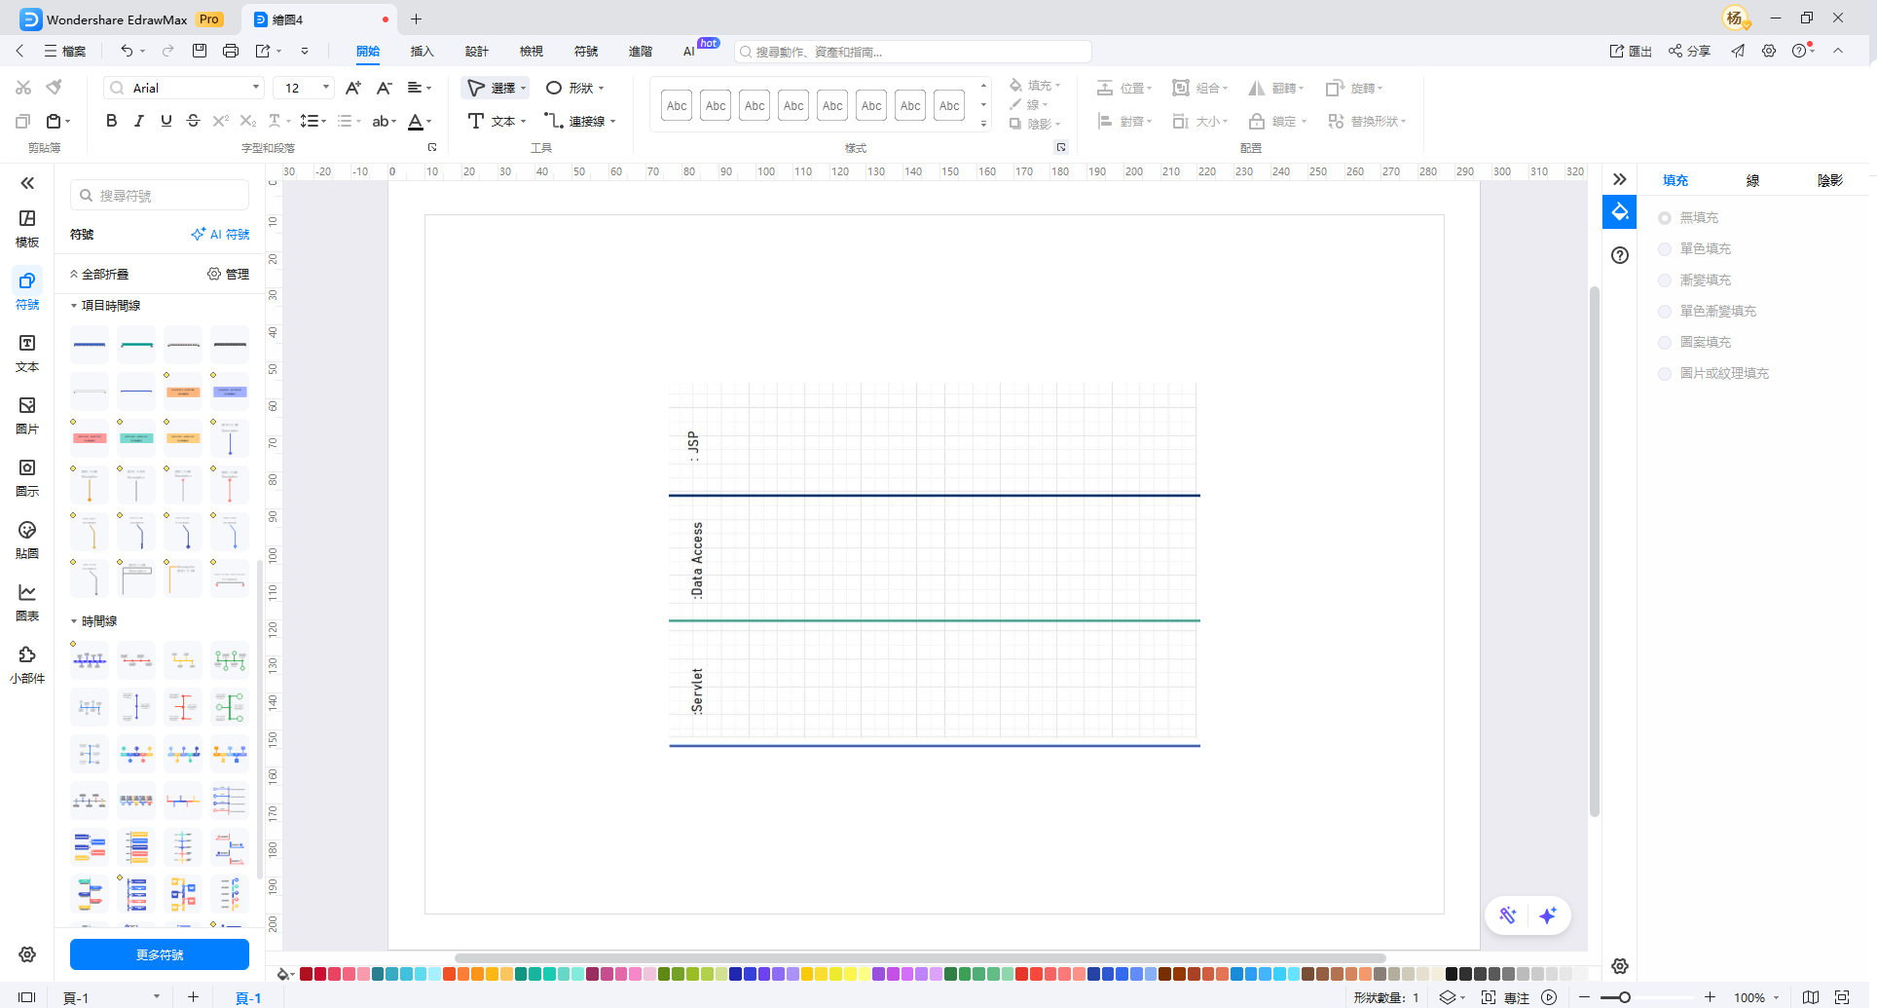Open the Widgets panel in sidebar
Image resolution: width=1877 pixels, height=1008 pixels.
(27, 664)
